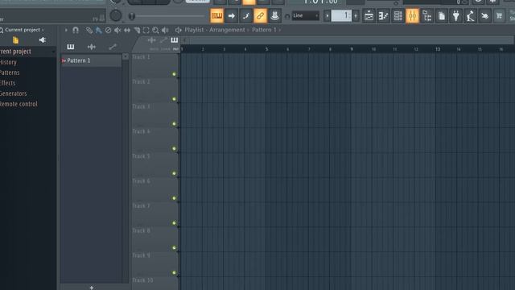
Task: Mute Track 2 with its green dot
Action: [174, 99]
